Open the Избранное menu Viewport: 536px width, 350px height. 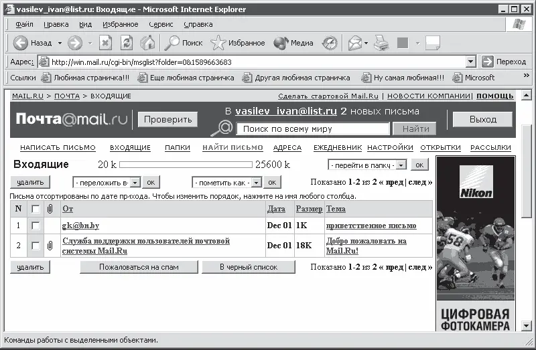tap(121, 24)
